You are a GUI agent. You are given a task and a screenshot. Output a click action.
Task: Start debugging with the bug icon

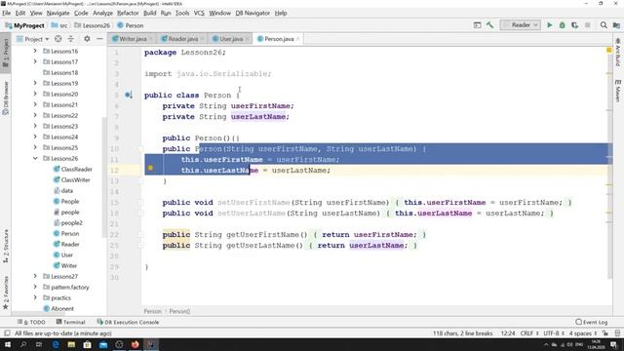[x=563, y=25]
